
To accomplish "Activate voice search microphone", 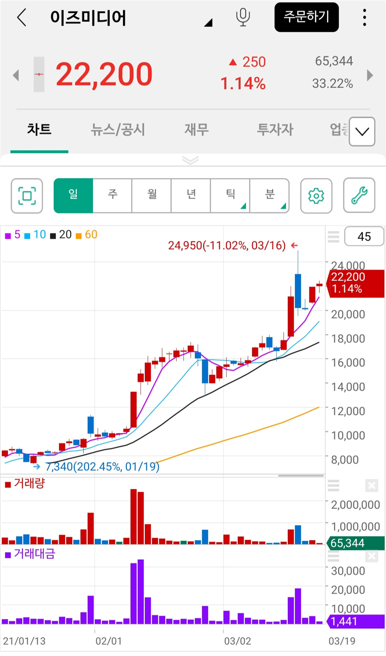I will pyautogui.click(x=243, y=17).
